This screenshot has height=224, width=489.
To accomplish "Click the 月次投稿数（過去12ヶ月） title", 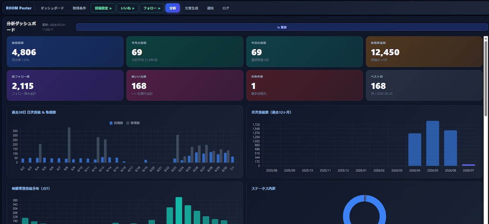I will pos(271,113).
